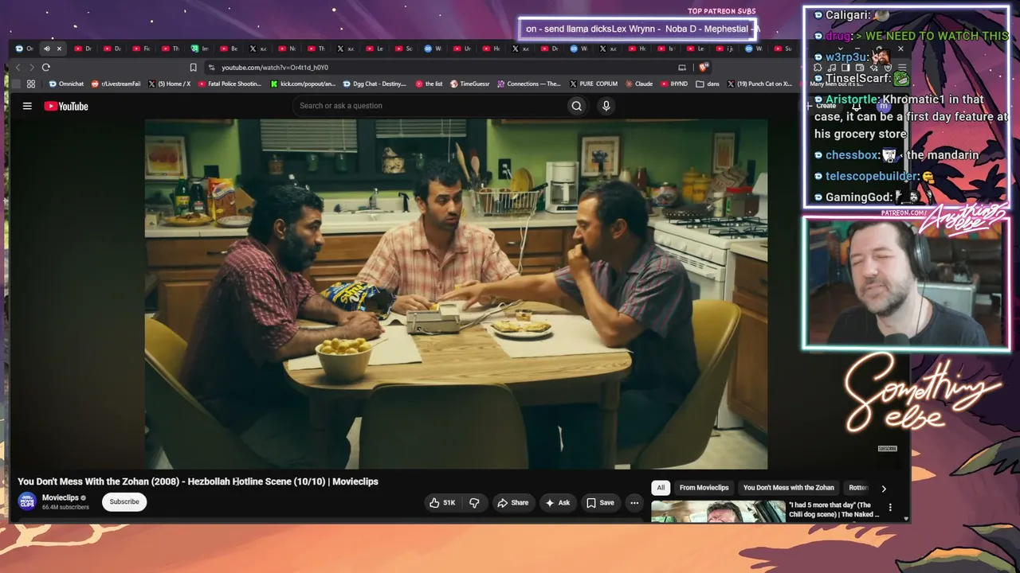Screen dimensions: 1020x573
Task: Open the YouTube hamburger guide menu
Action: pos(27,106)
